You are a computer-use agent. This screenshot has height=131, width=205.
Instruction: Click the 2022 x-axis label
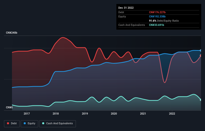(172, 114)
